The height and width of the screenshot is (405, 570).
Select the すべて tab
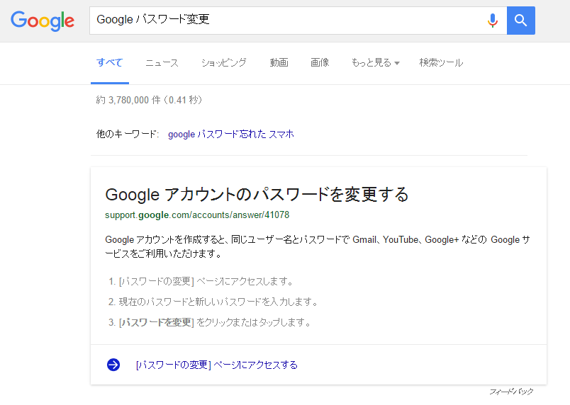109,62
